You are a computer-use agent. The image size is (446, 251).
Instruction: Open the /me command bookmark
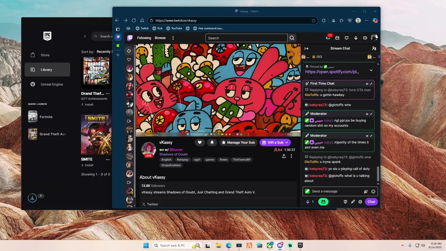point(208,28)
